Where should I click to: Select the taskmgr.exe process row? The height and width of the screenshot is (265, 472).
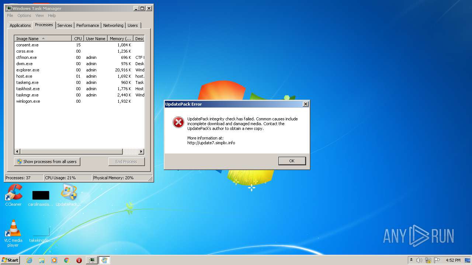click(x=79, y=95)
